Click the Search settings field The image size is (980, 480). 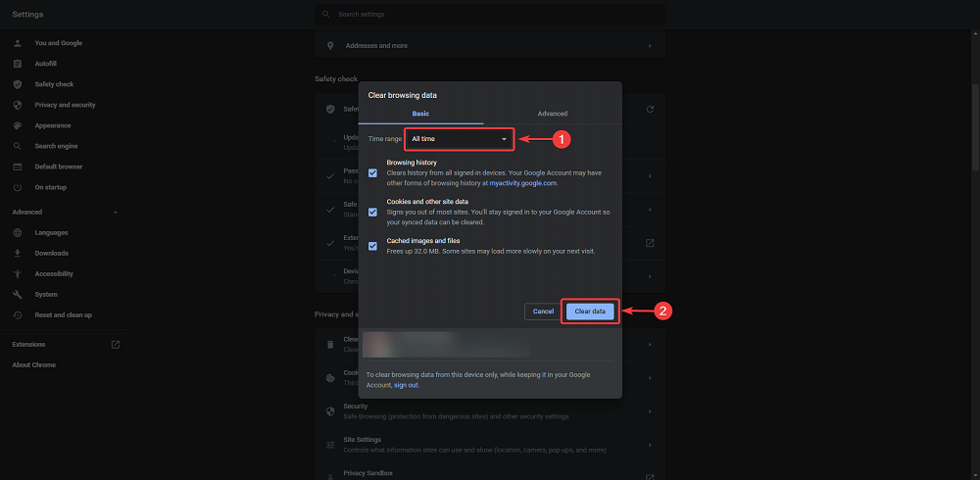pos(490,15)
